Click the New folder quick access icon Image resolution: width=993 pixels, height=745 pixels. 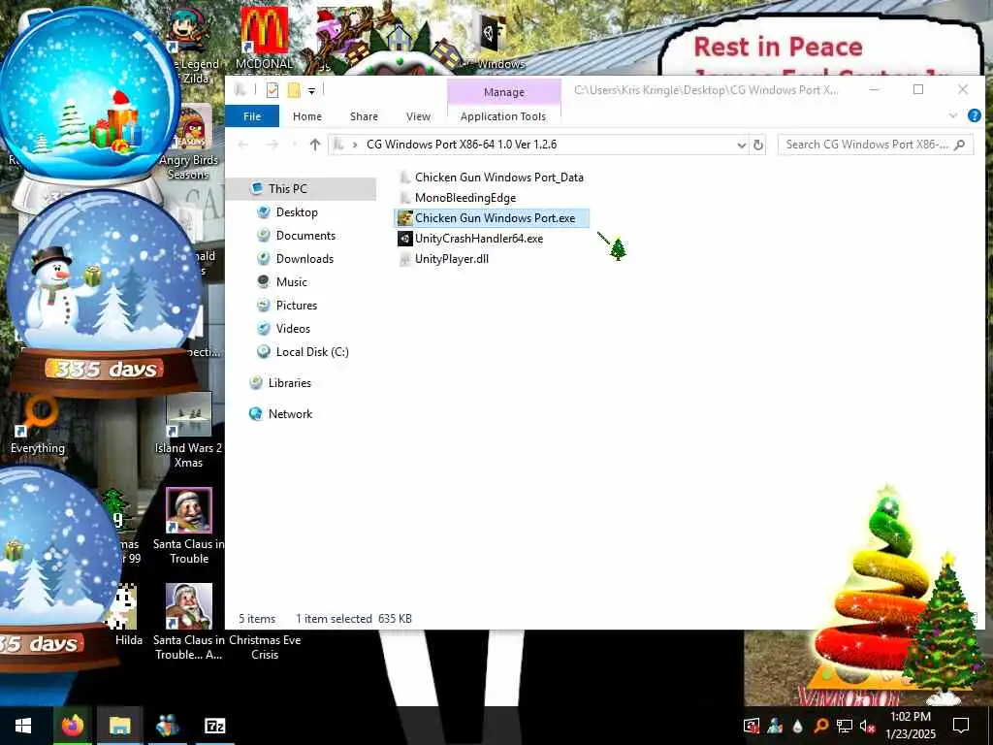click(x=294, y=90)
